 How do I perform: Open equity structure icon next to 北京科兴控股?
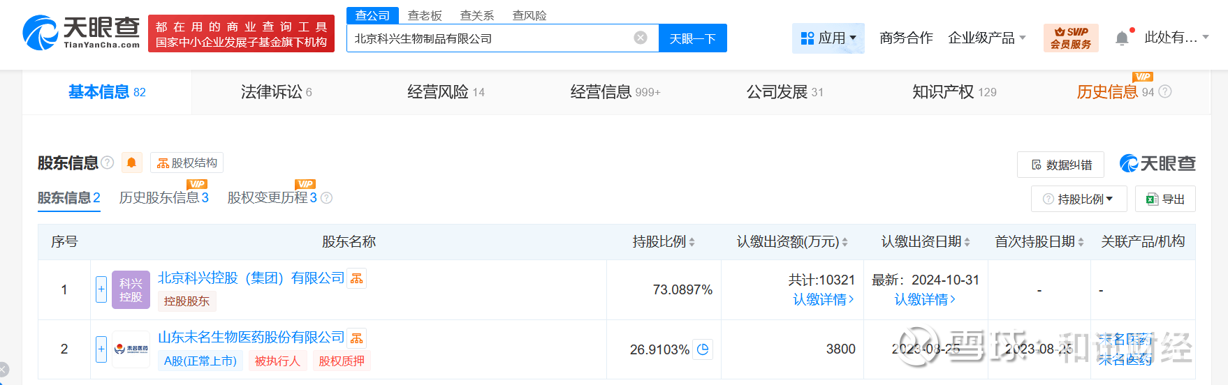[357, 278]
